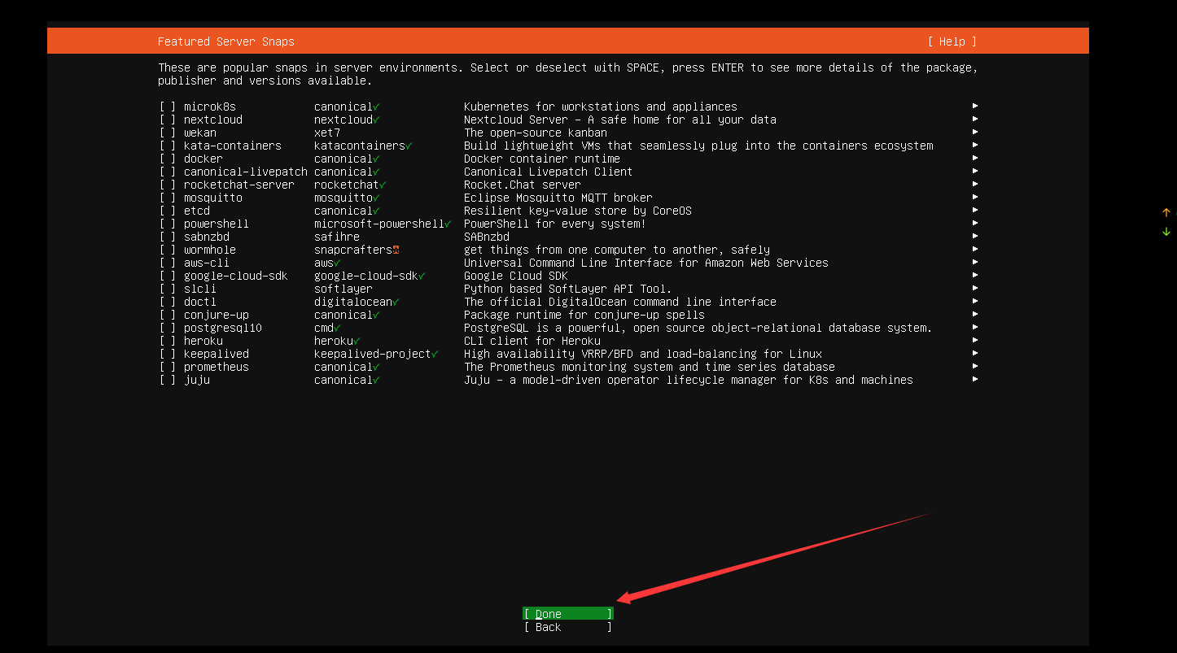Toggle the nextcloud snap checkbox
Viewport: 1177px width, 653px height.
[168, 120]
